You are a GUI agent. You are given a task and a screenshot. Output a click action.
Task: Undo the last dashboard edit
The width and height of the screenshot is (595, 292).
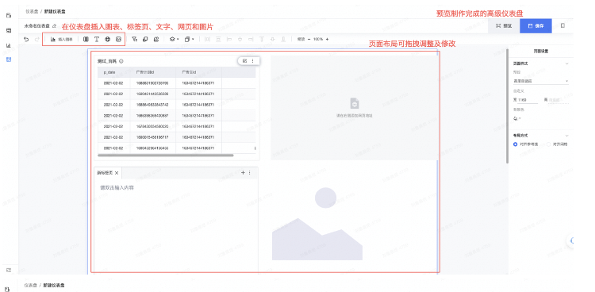pos(26,39)
